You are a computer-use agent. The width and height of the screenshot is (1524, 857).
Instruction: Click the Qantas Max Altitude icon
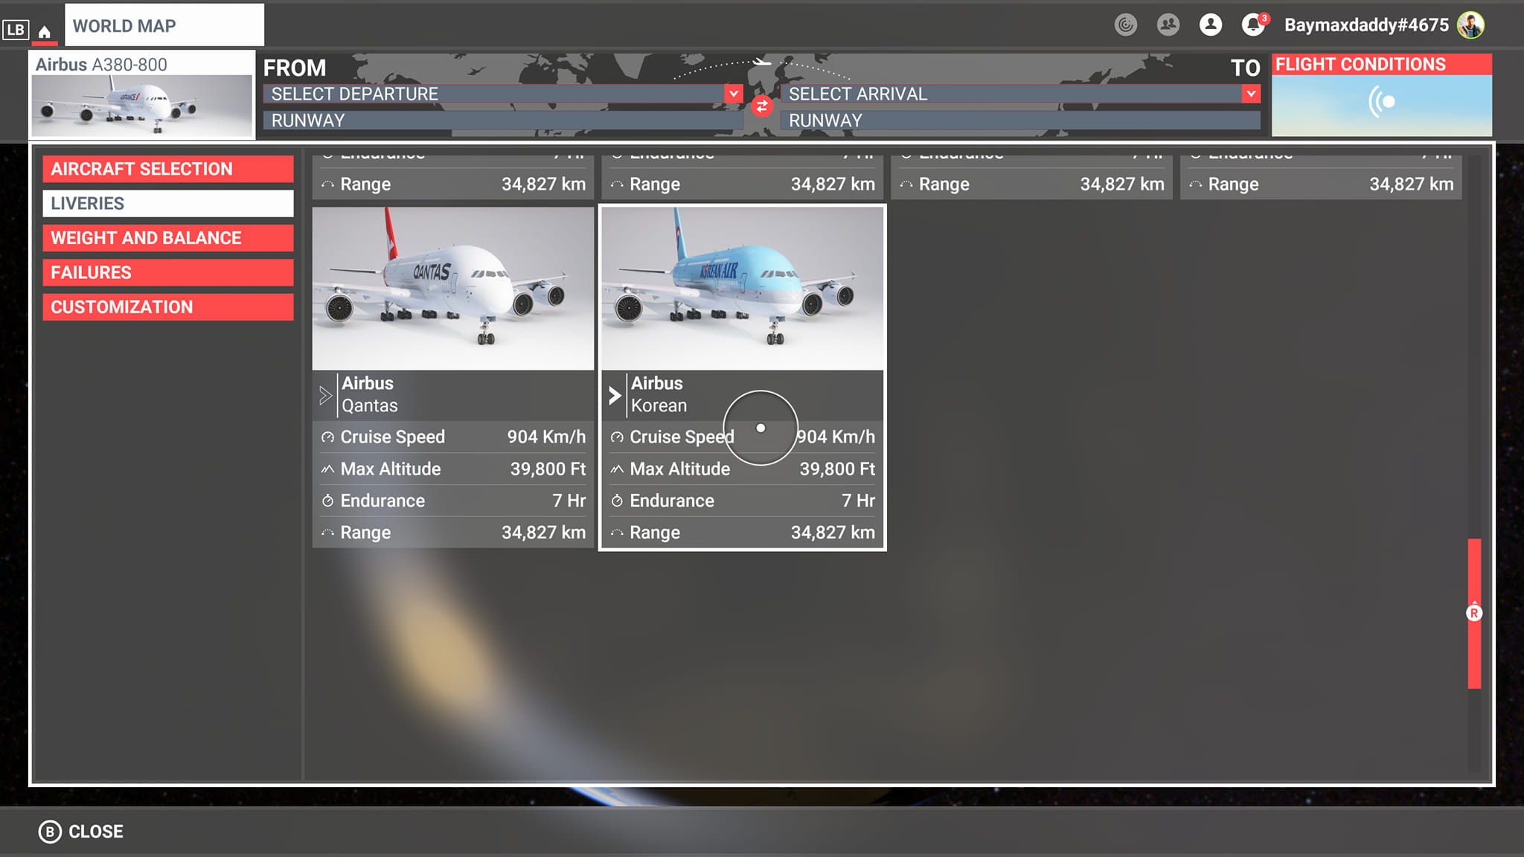(327, 469)
